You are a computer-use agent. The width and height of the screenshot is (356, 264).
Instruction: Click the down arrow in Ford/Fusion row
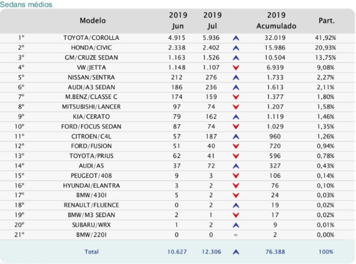tap(236, 146)
